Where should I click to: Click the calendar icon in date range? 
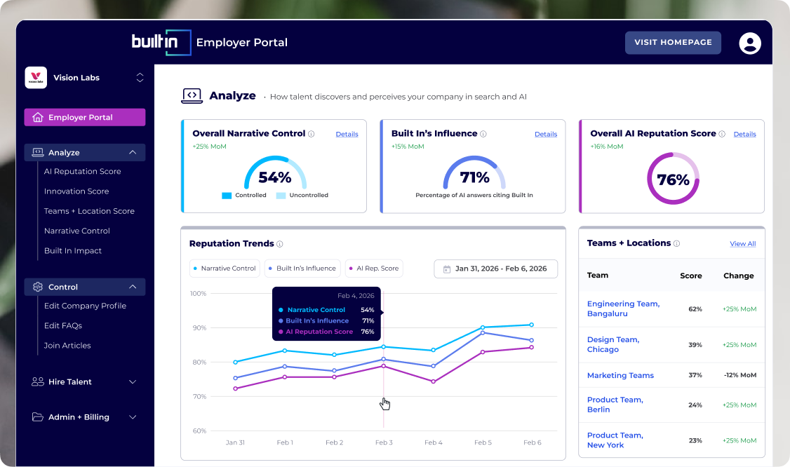[x=446, y=269]
